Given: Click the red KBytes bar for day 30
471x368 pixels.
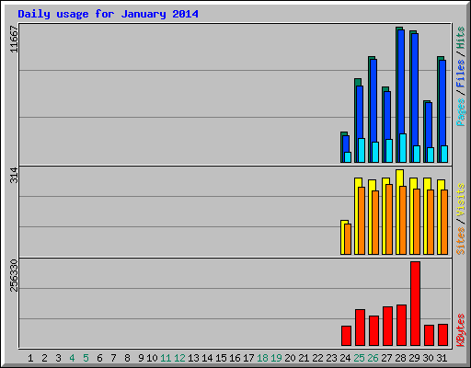Looking at the screenshot, I should 429,335.
